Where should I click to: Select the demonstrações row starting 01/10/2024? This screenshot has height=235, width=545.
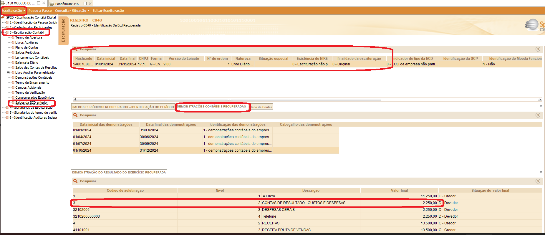[x=206, y=150]
